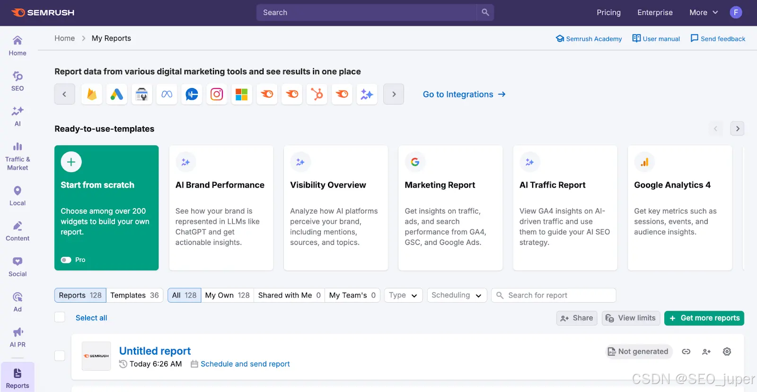Open the Marketing Report template card
This screenshot has width=757, height=392.
(450, 208)
